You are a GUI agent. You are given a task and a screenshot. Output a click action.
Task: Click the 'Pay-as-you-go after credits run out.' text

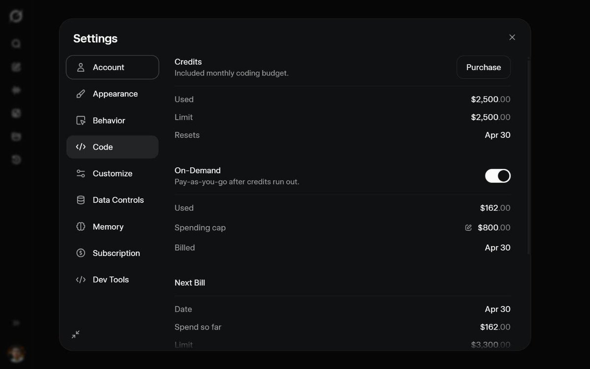coord(237,182)
